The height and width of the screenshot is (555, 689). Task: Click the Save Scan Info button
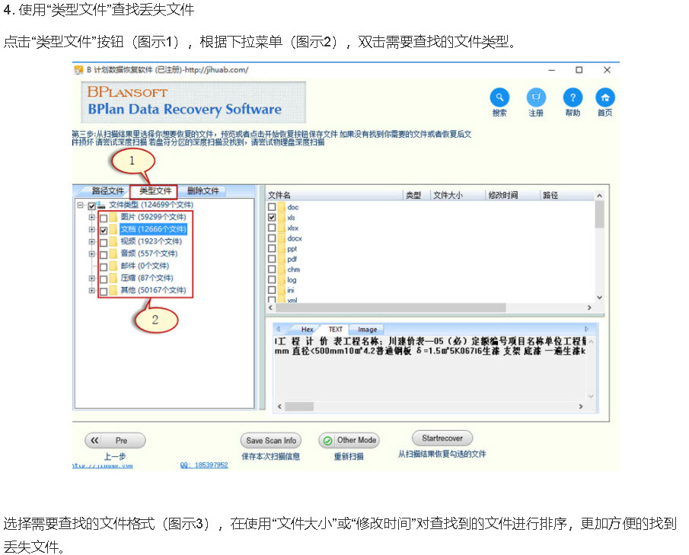click(x=271, y=440)
